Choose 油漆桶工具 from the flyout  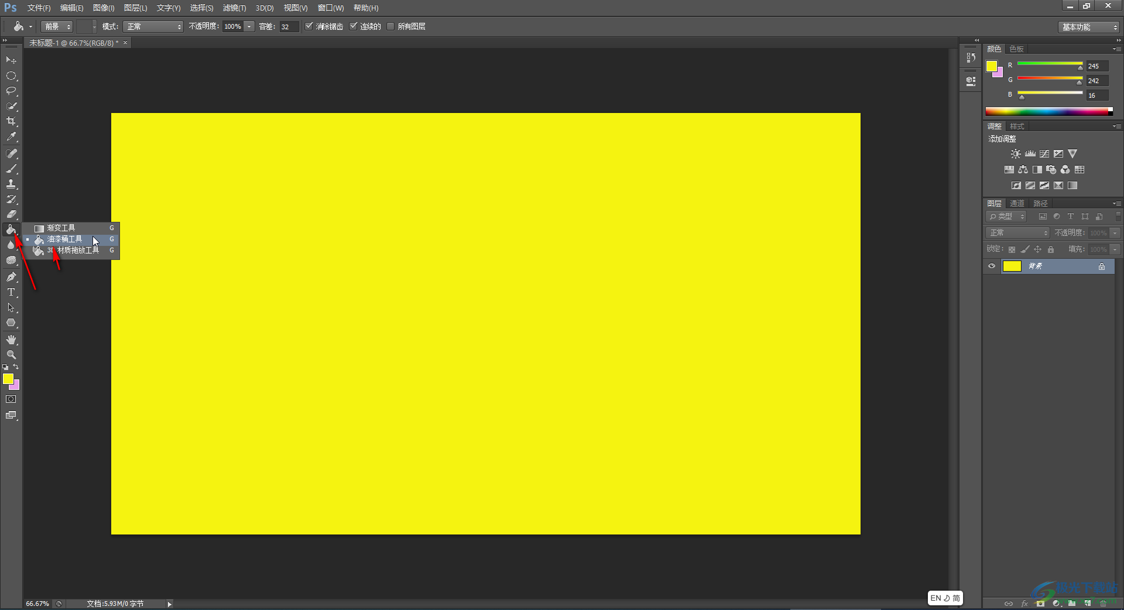click(x=71, y=239)
